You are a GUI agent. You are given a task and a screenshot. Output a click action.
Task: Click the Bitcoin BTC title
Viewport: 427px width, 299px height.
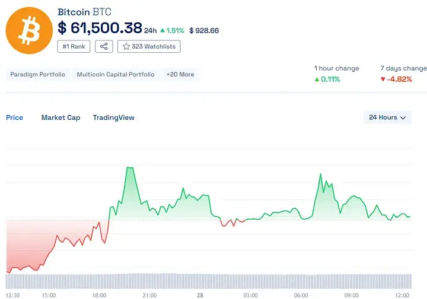84,12
